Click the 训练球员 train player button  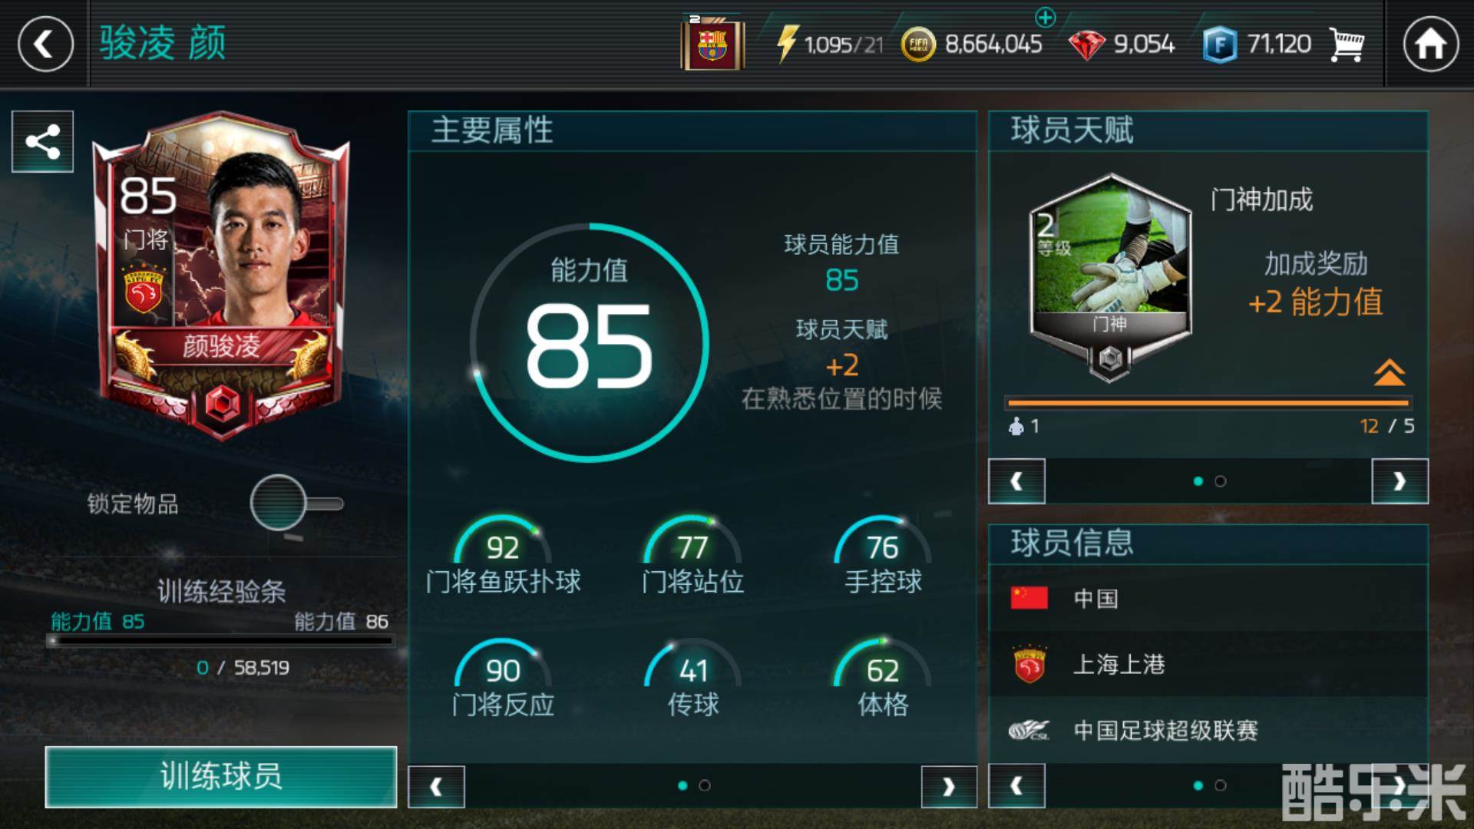click(x=221, y=777)
